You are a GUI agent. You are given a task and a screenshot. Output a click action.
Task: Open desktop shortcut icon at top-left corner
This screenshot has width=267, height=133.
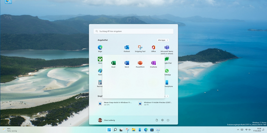click(8, 2)
